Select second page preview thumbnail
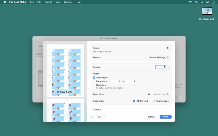 (65, 110)
